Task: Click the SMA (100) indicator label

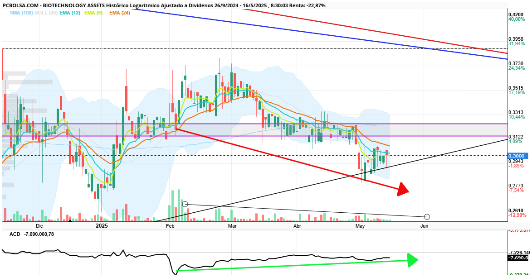Action: point(21,13)
